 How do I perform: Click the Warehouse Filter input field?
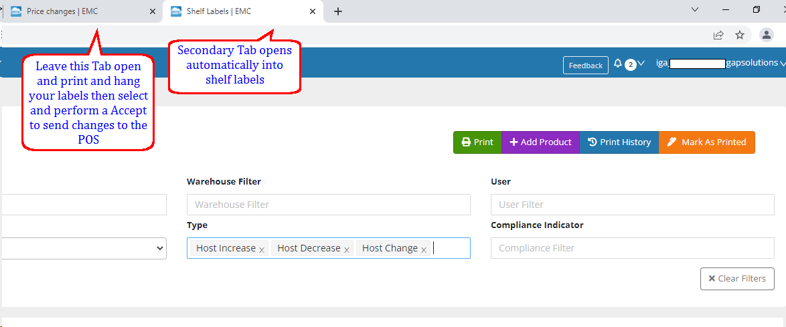pyautogui.click(x=328, y=205)
